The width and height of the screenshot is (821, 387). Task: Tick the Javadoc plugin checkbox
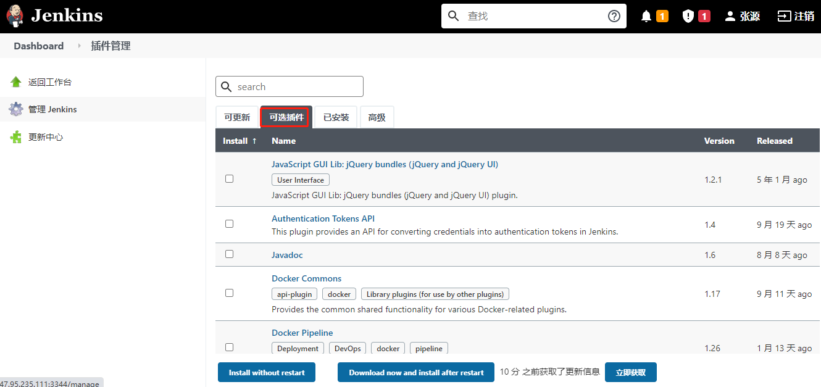click(x=230, y=254)
